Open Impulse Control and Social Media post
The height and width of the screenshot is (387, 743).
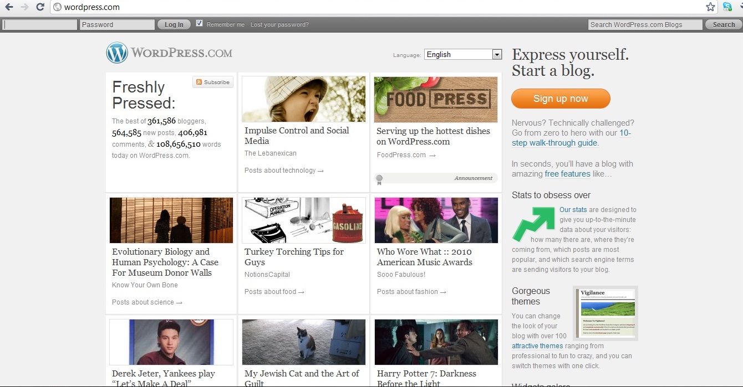coord(297,136)
